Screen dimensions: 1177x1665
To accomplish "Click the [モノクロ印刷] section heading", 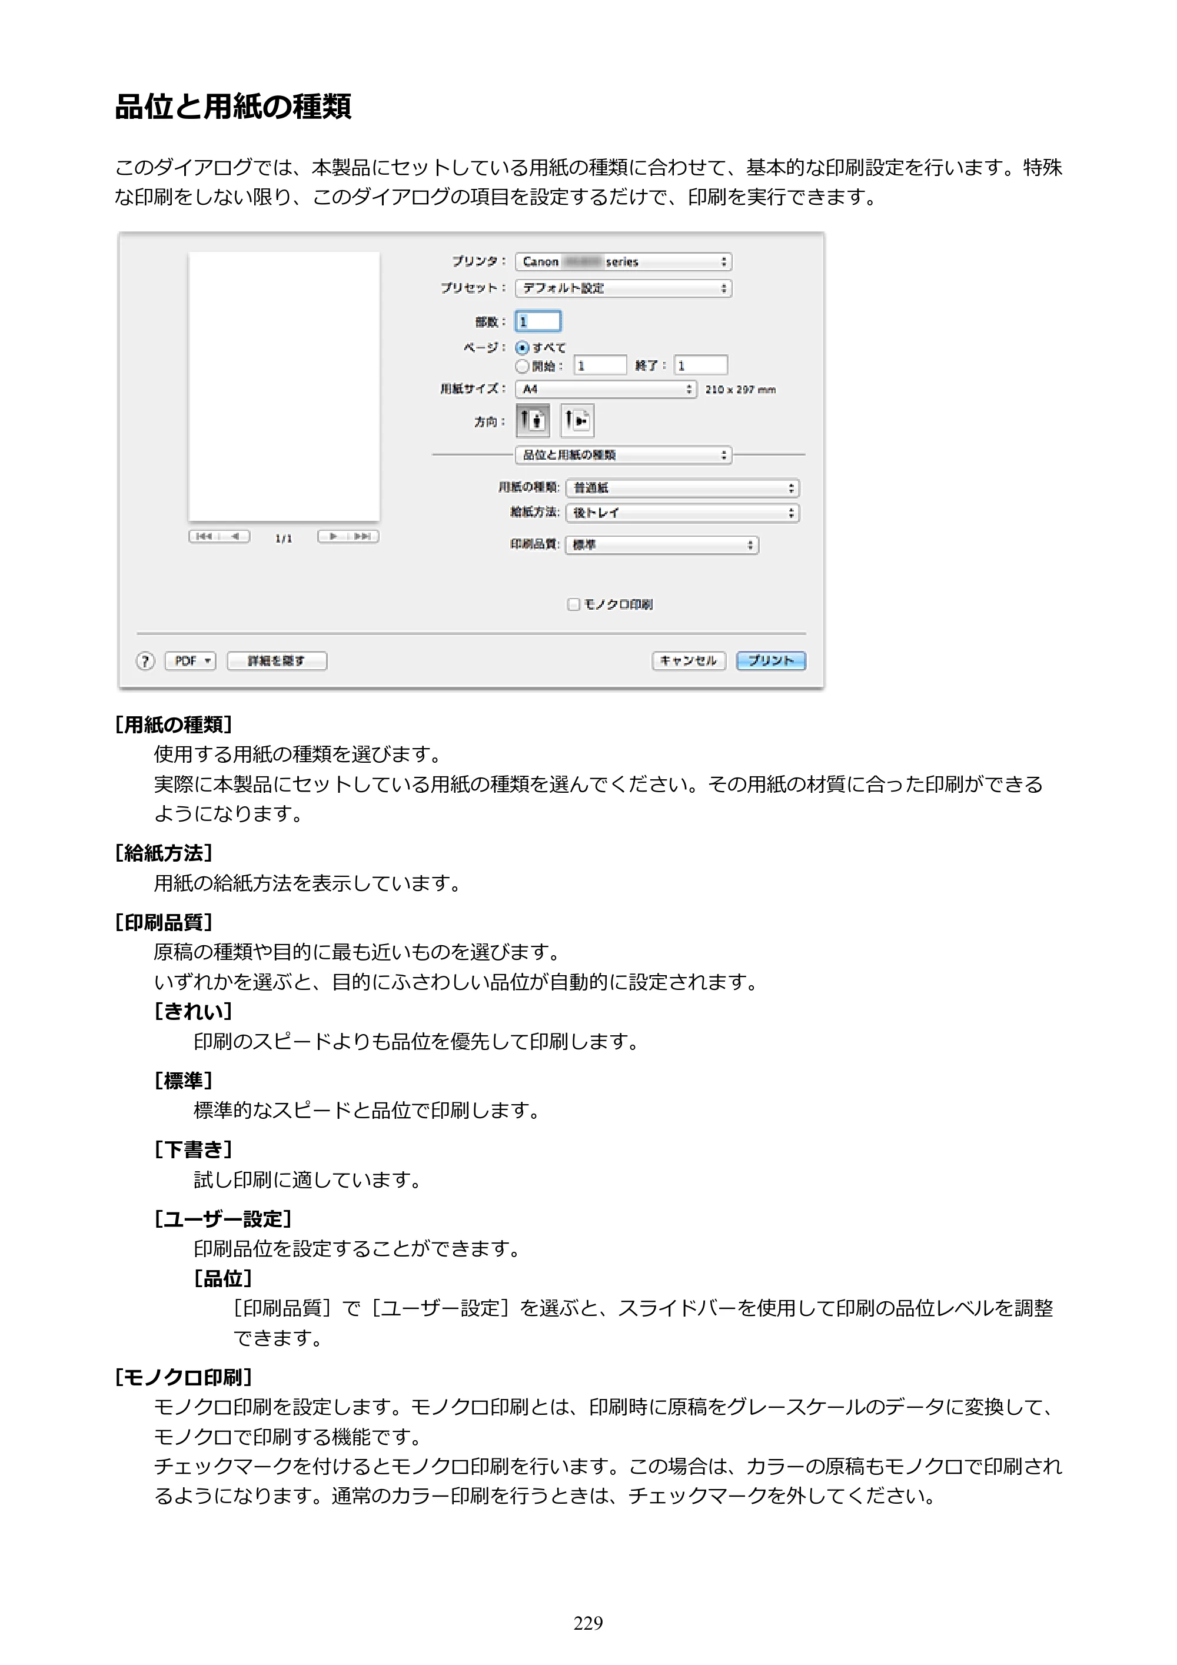I will pyautogui.click(x=184, y=1377).
